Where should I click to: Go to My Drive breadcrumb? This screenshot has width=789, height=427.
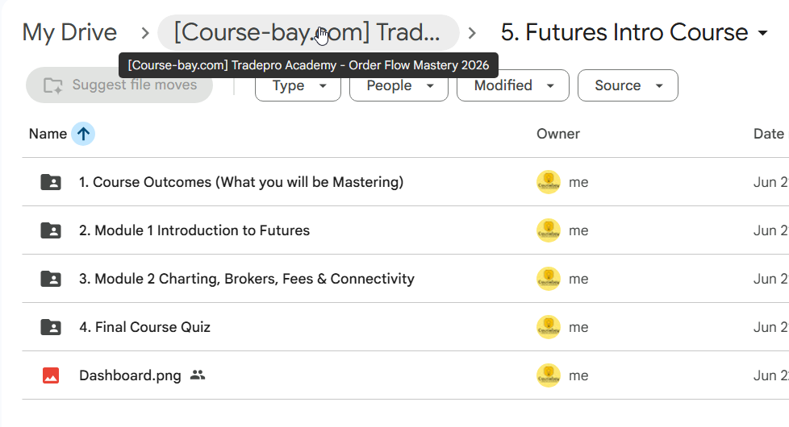pyautogui.click(x=69, y=33)
